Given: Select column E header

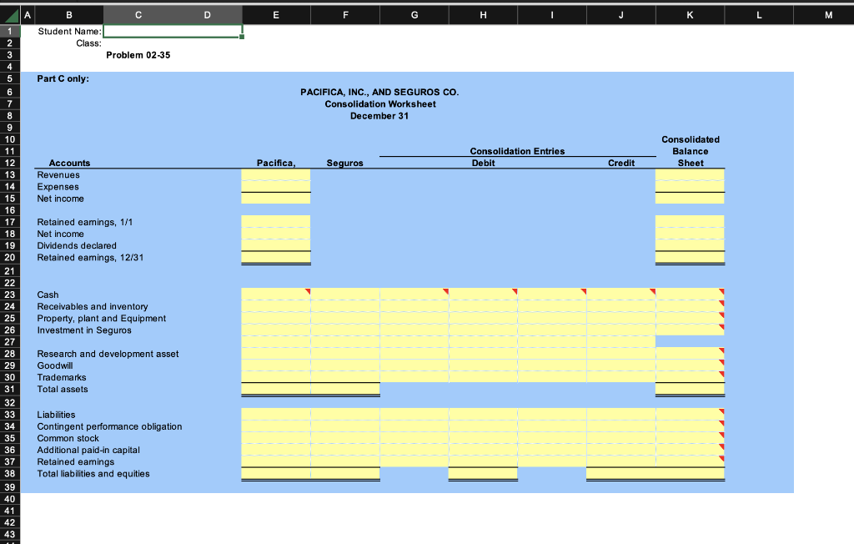Looking at the screenshot, I should [276, 15].
